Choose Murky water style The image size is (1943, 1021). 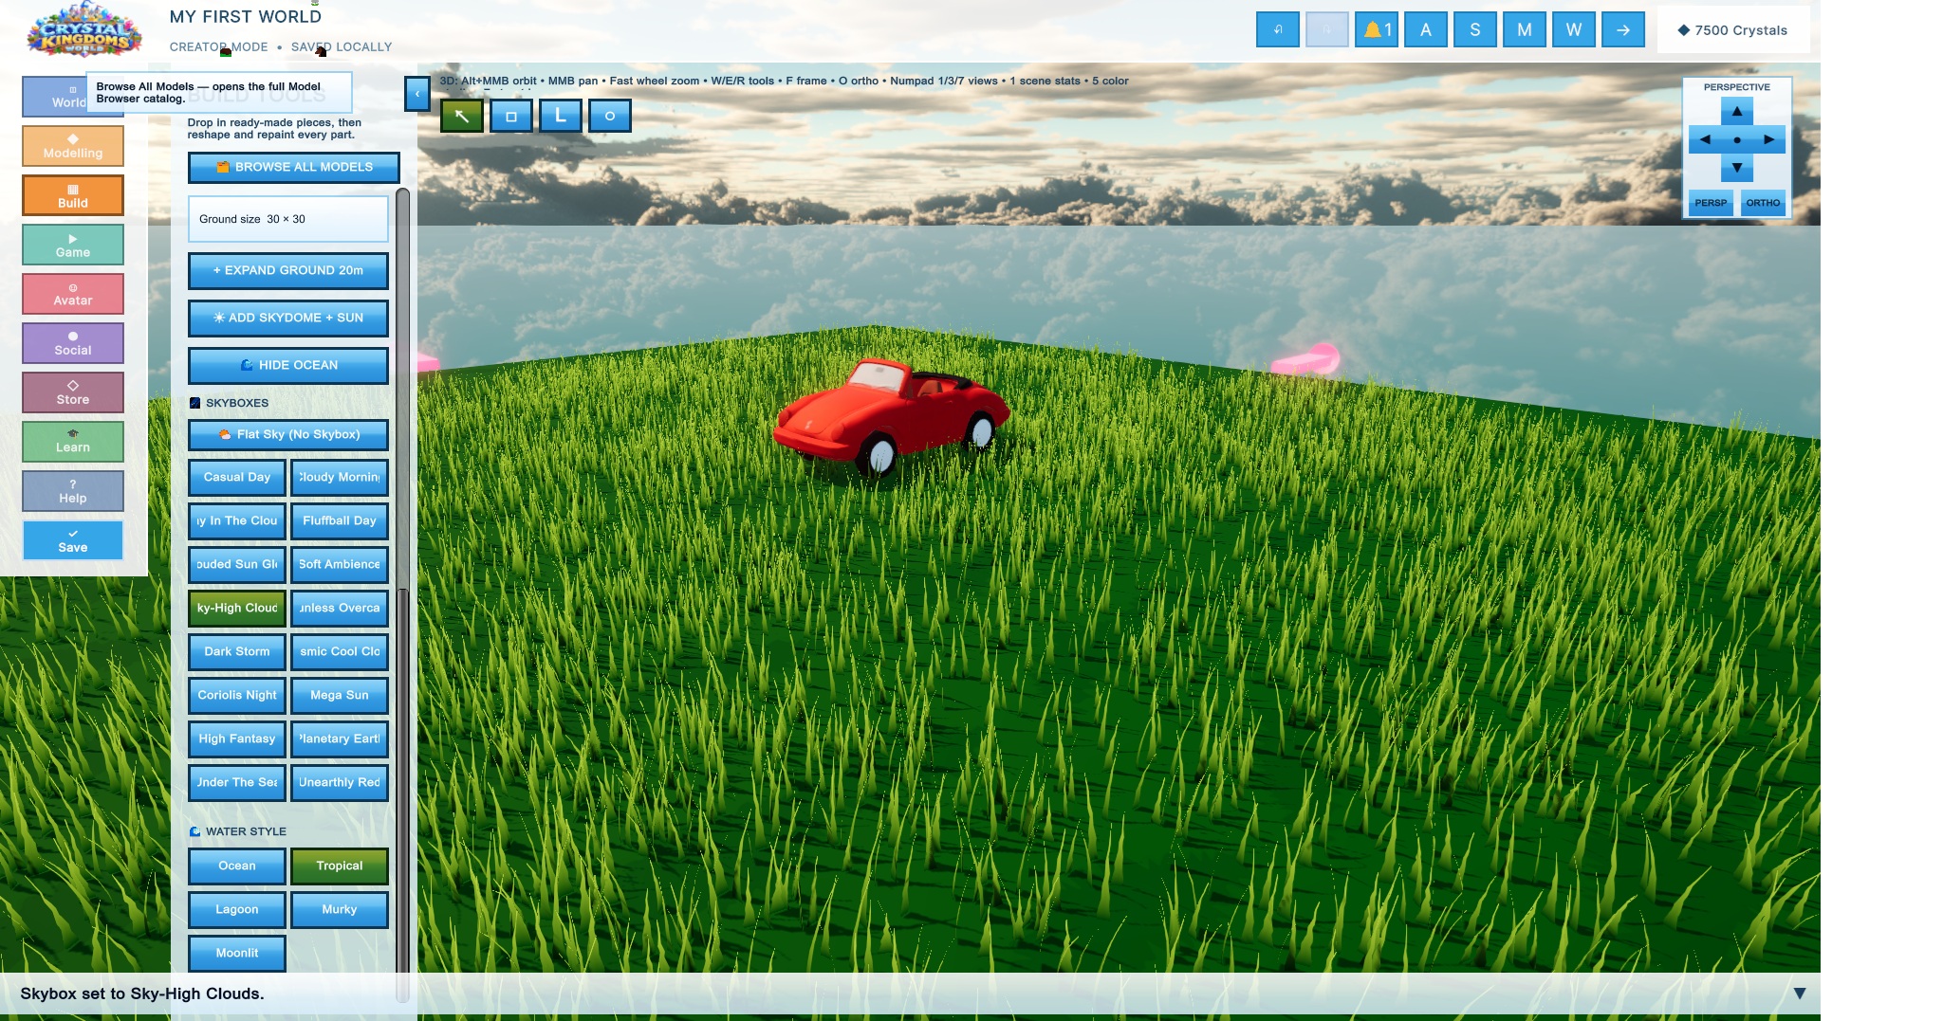tap(340, 909)
